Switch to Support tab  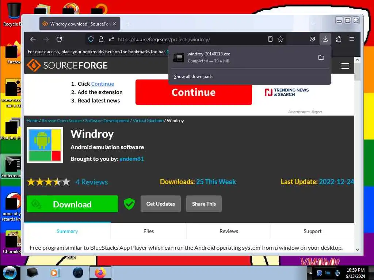point(313,231)
